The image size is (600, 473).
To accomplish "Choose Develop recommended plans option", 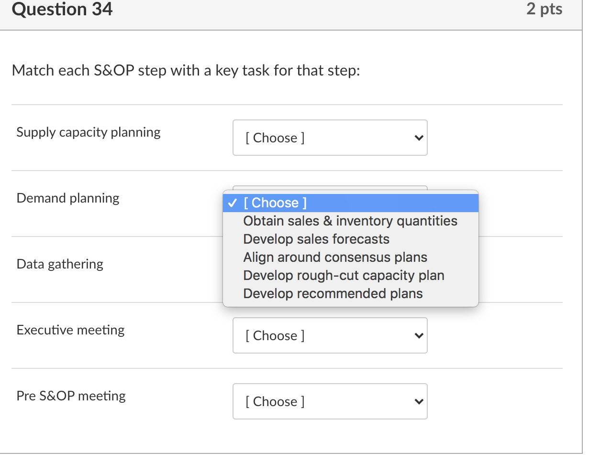I will (333, 294).
